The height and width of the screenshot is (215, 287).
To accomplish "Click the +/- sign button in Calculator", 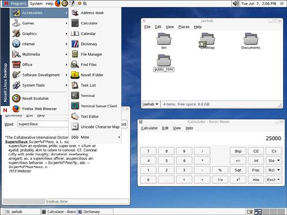I will pos(238,161).
